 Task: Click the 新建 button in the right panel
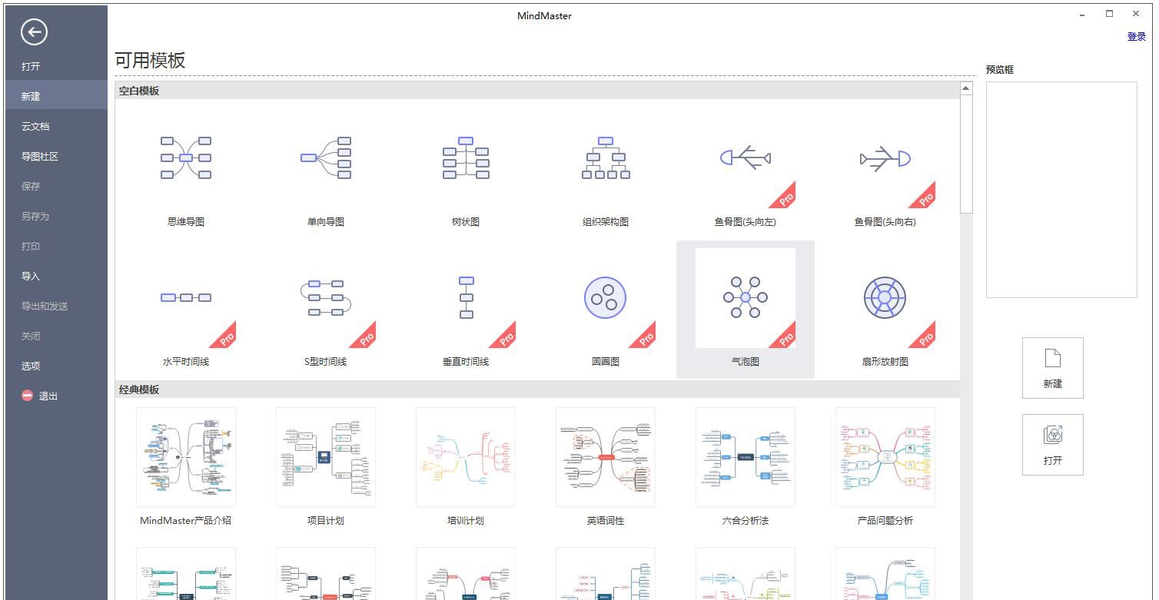tap(1052, 367)
